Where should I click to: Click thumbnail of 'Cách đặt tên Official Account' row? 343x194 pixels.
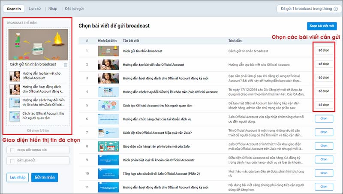108,133
